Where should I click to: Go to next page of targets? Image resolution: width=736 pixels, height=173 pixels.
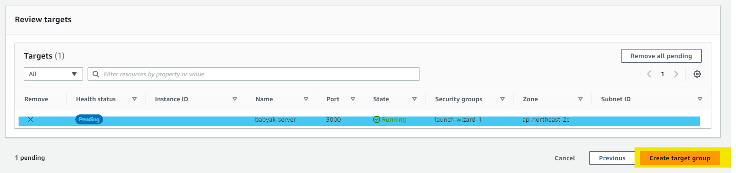[x=676, y=74]
